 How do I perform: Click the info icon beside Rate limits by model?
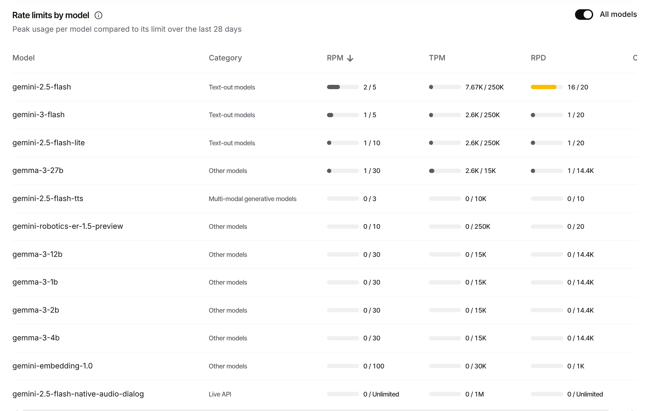click(x=98, y=16)
